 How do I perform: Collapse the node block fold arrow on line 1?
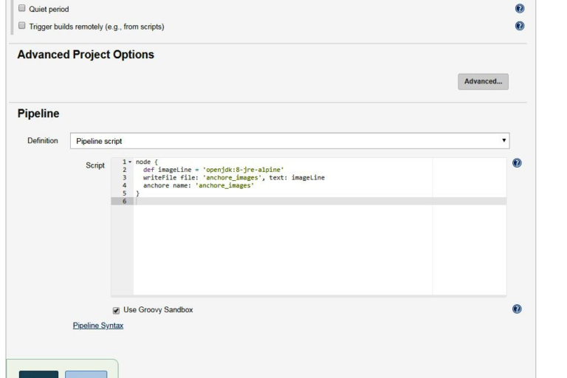coord(130,162)
